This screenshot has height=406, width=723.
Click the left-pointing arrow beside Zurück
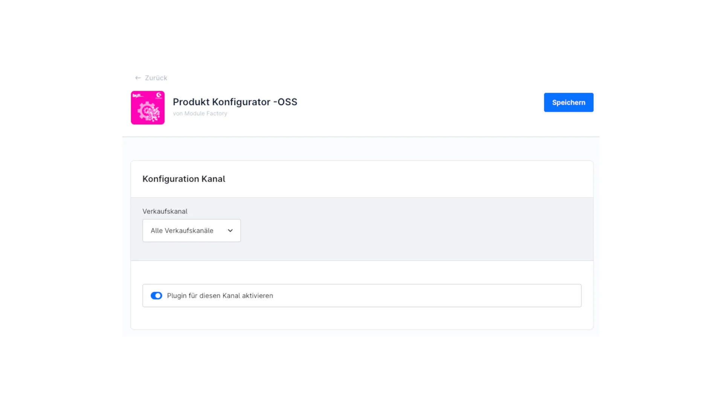[138, 77]
